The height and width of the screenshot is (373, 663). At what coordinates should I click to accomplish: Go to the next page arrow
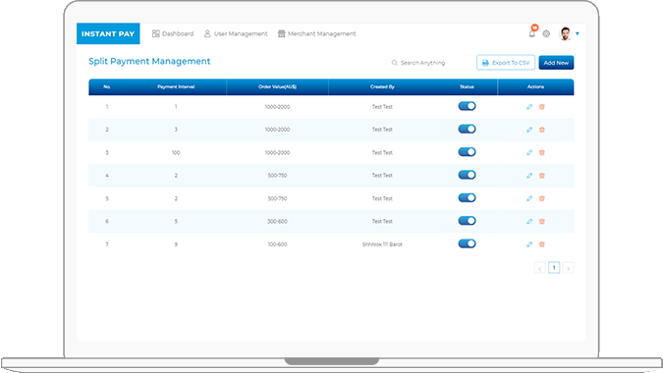[x=569, y=268]
